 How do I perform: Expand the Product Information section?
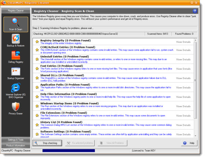(x=16, y=145)
